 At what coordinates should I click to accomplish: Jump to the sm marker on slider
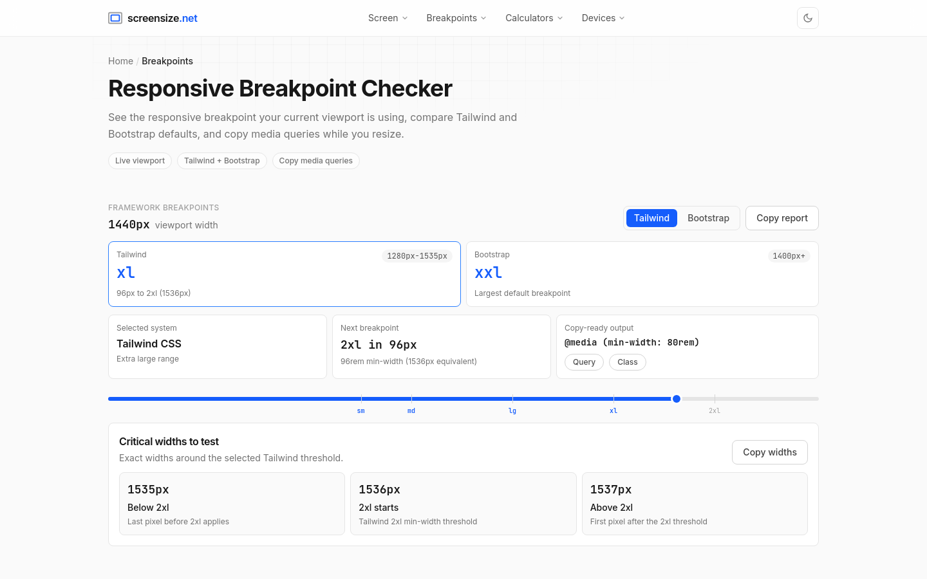(x=361, y=410)
